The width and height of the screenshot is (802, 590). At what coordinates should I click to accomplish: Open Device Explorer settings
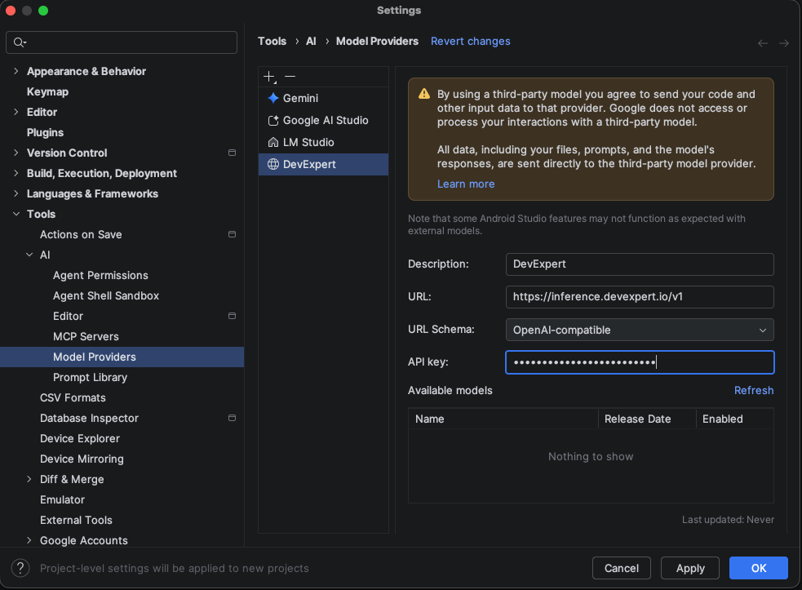pos(80,438)
